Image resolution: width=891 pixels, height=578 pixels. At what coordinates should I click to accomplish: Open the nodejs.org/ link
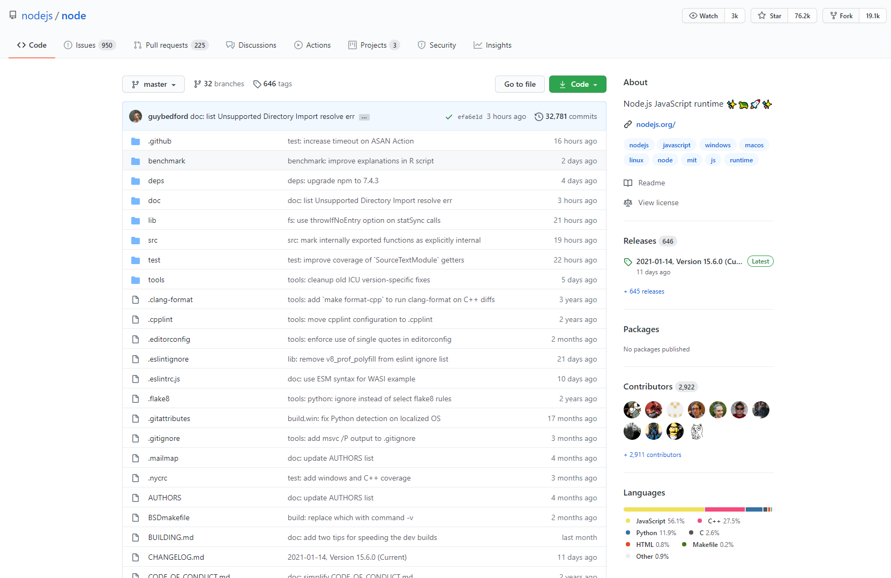pyautogui.click(x=656, y=125)
